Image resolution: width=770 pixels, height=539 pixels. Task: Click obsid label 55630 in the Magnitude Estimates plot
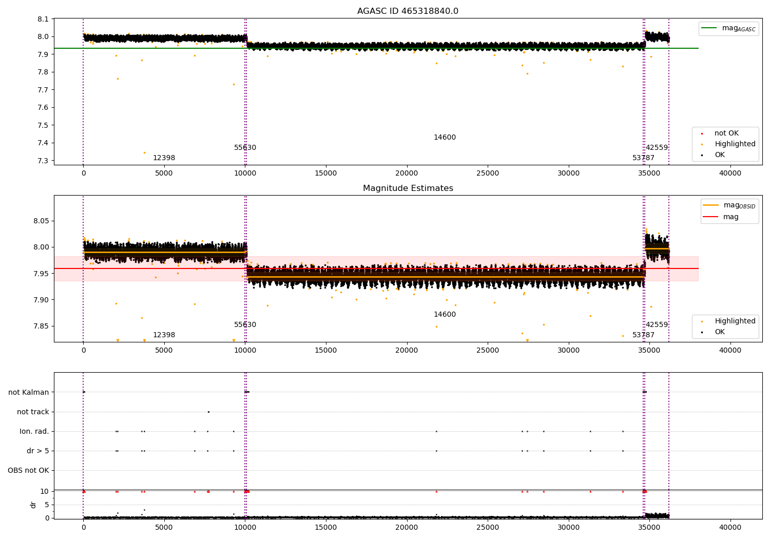pos(245,325)
